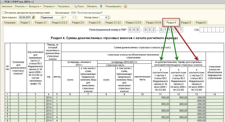Click year cell 2014 in row 1
This screenshot has width=225, height=122.
[x=49, y=97]
